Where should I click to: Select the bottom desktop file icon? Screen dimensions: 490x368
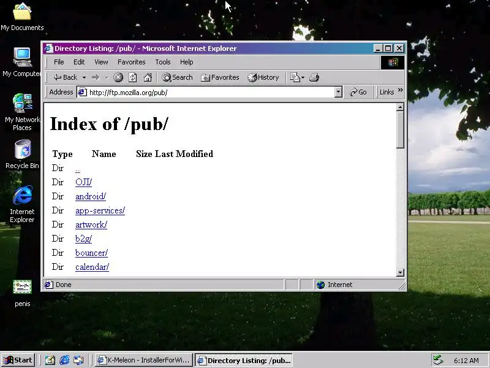(22, 293)
